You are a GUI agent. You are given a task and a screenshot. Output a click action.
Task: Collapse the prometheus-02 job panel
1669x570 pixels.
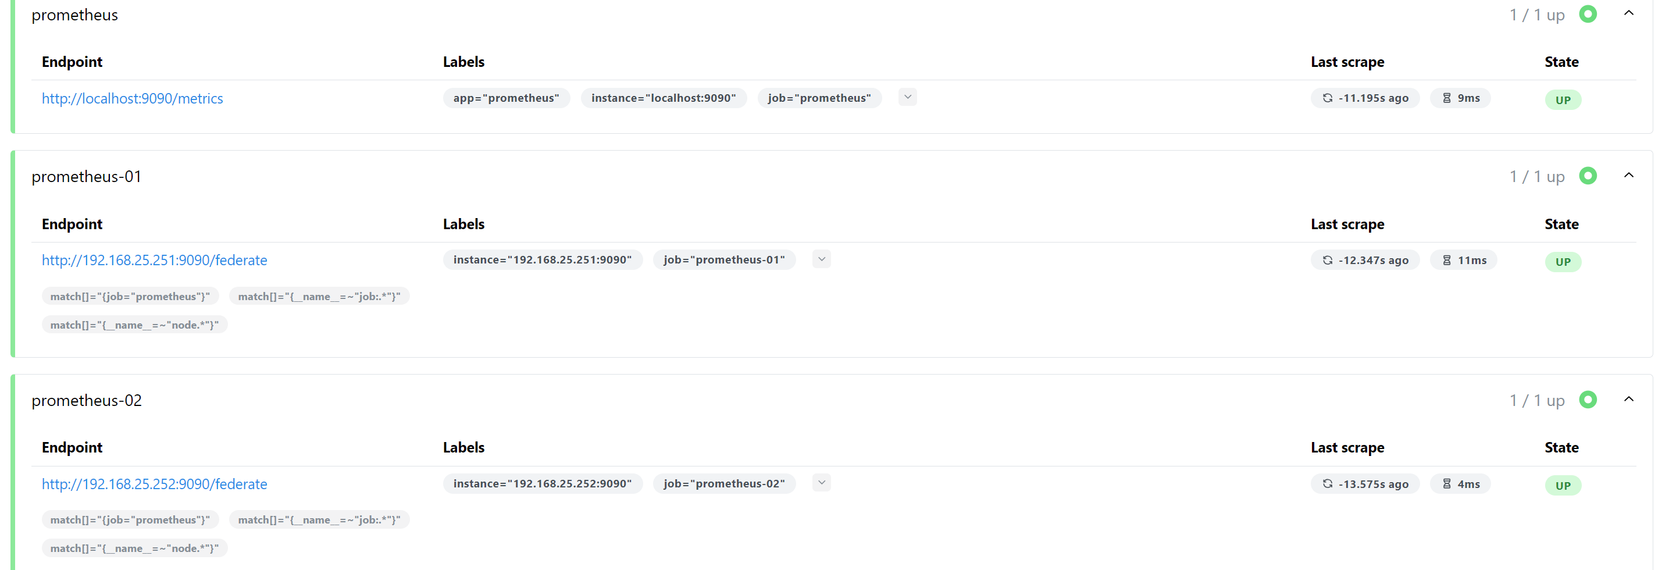[1629, 400]
